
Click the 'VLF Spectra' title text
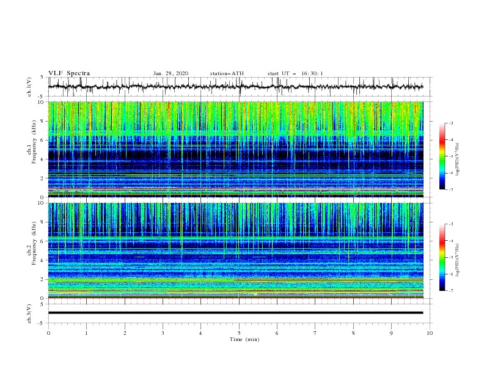coord(69,73)
